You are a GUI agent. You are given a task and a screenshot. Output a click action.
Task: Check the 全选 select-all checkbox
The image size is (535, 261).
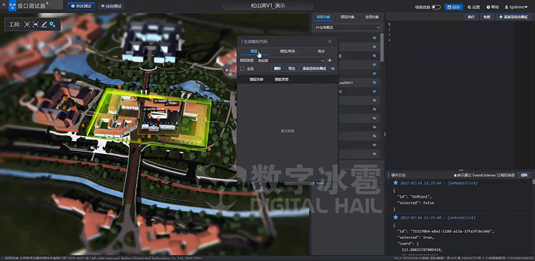coord(242,69)
